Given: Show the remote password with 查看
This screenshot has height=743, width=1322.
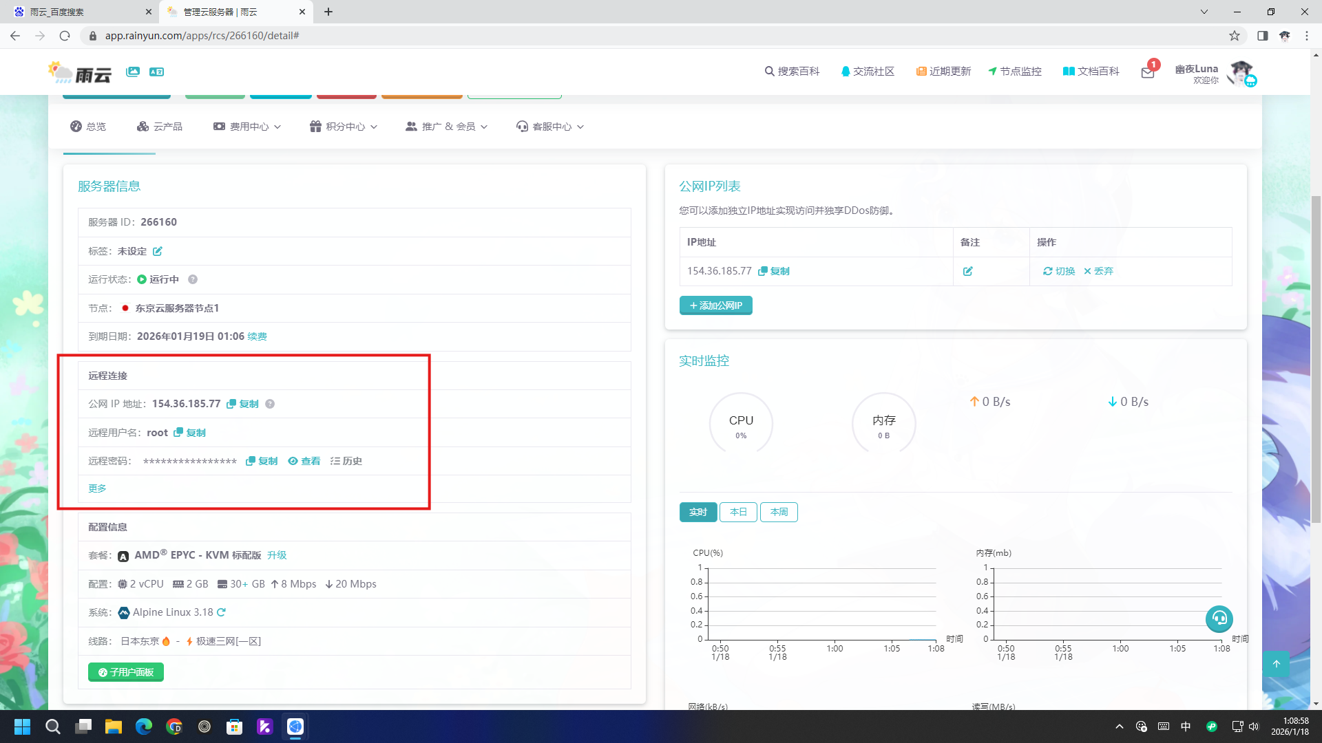Looking at the screenshot, I should [x=304, y=461].
